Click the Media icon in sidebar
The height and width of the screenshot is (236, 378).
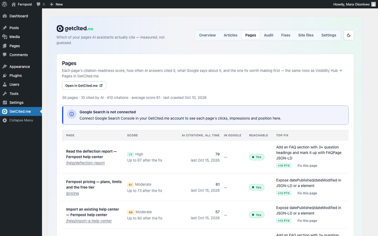click(5, 37)
